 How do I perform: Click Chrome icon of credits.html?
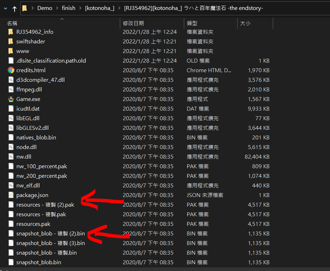click(x=11, y=70)
